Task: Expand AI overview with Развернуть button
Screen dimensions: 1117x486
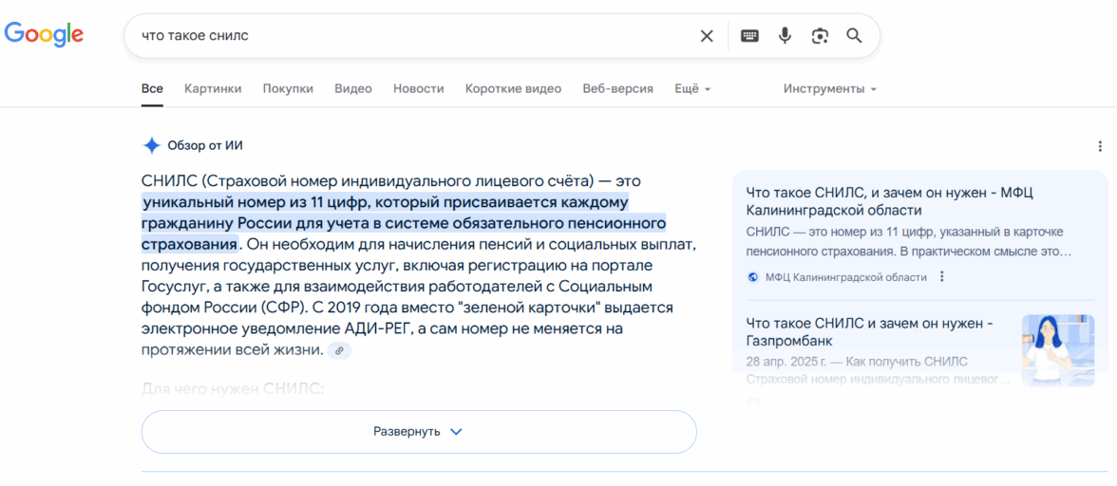Action: click(x=419, y=431)
